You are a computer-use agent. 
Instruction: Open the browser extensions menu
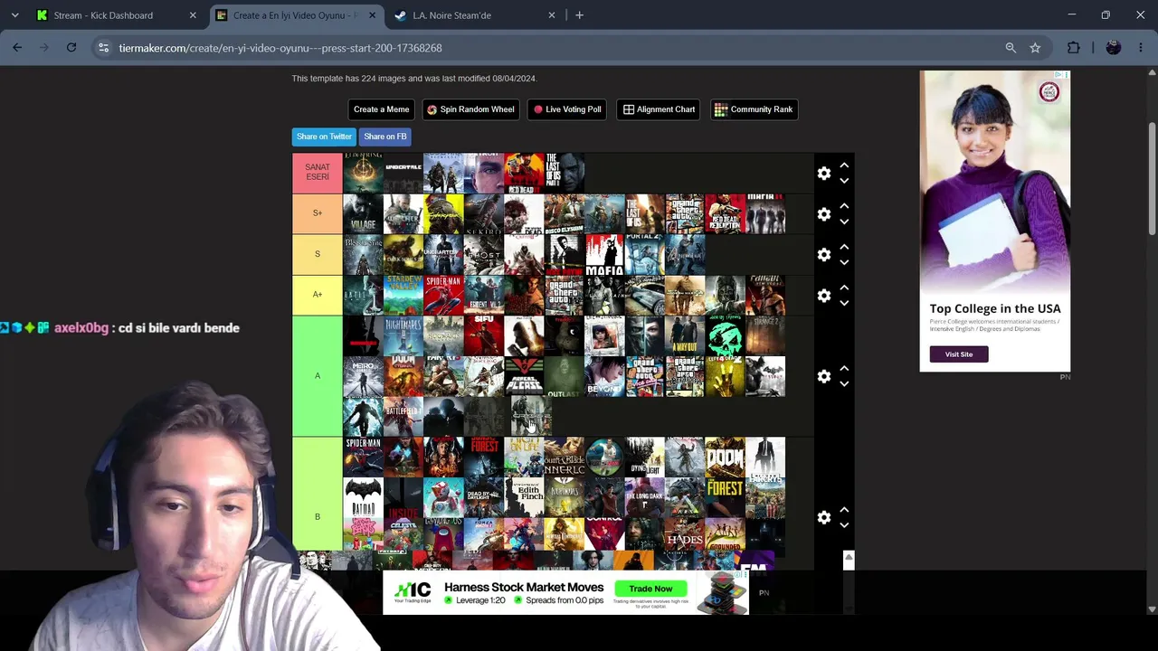pyautogui.click(x=1074, y=48)
